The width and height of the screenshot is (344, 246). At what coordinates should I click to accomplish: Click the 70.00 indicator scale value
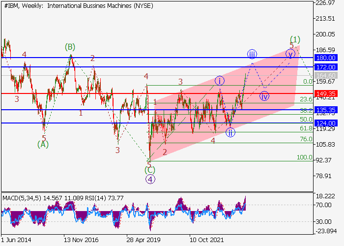(x=323, y=205)
